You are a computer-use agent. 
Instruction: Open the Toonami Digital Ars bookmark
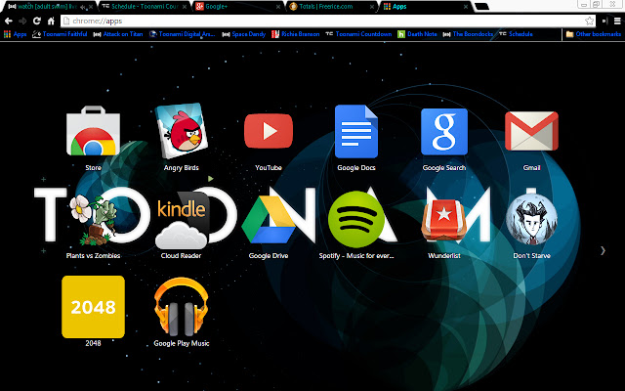(183, 34)
